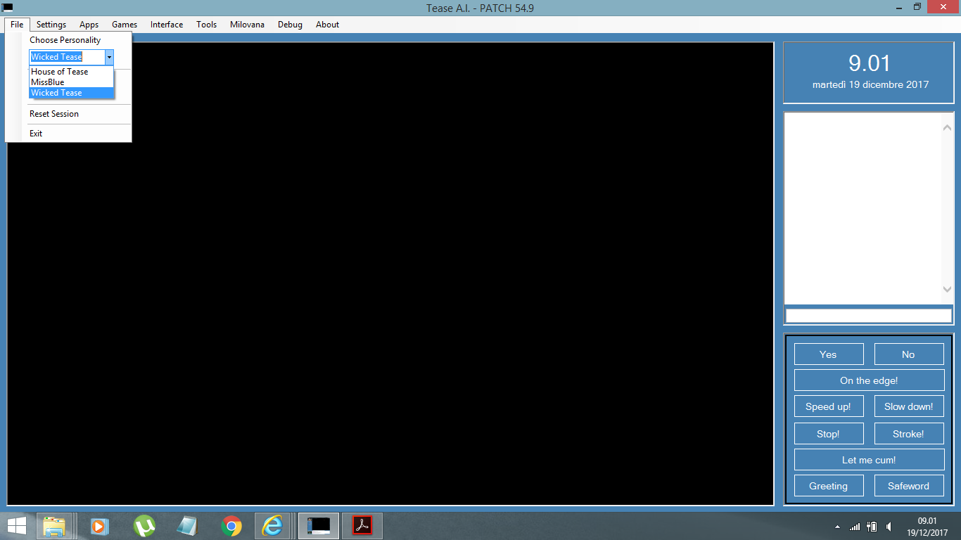The width and height of the screenshot is (961, 540).
Task: Show hidden system tray icons
Action: click(x=837, y=527)
